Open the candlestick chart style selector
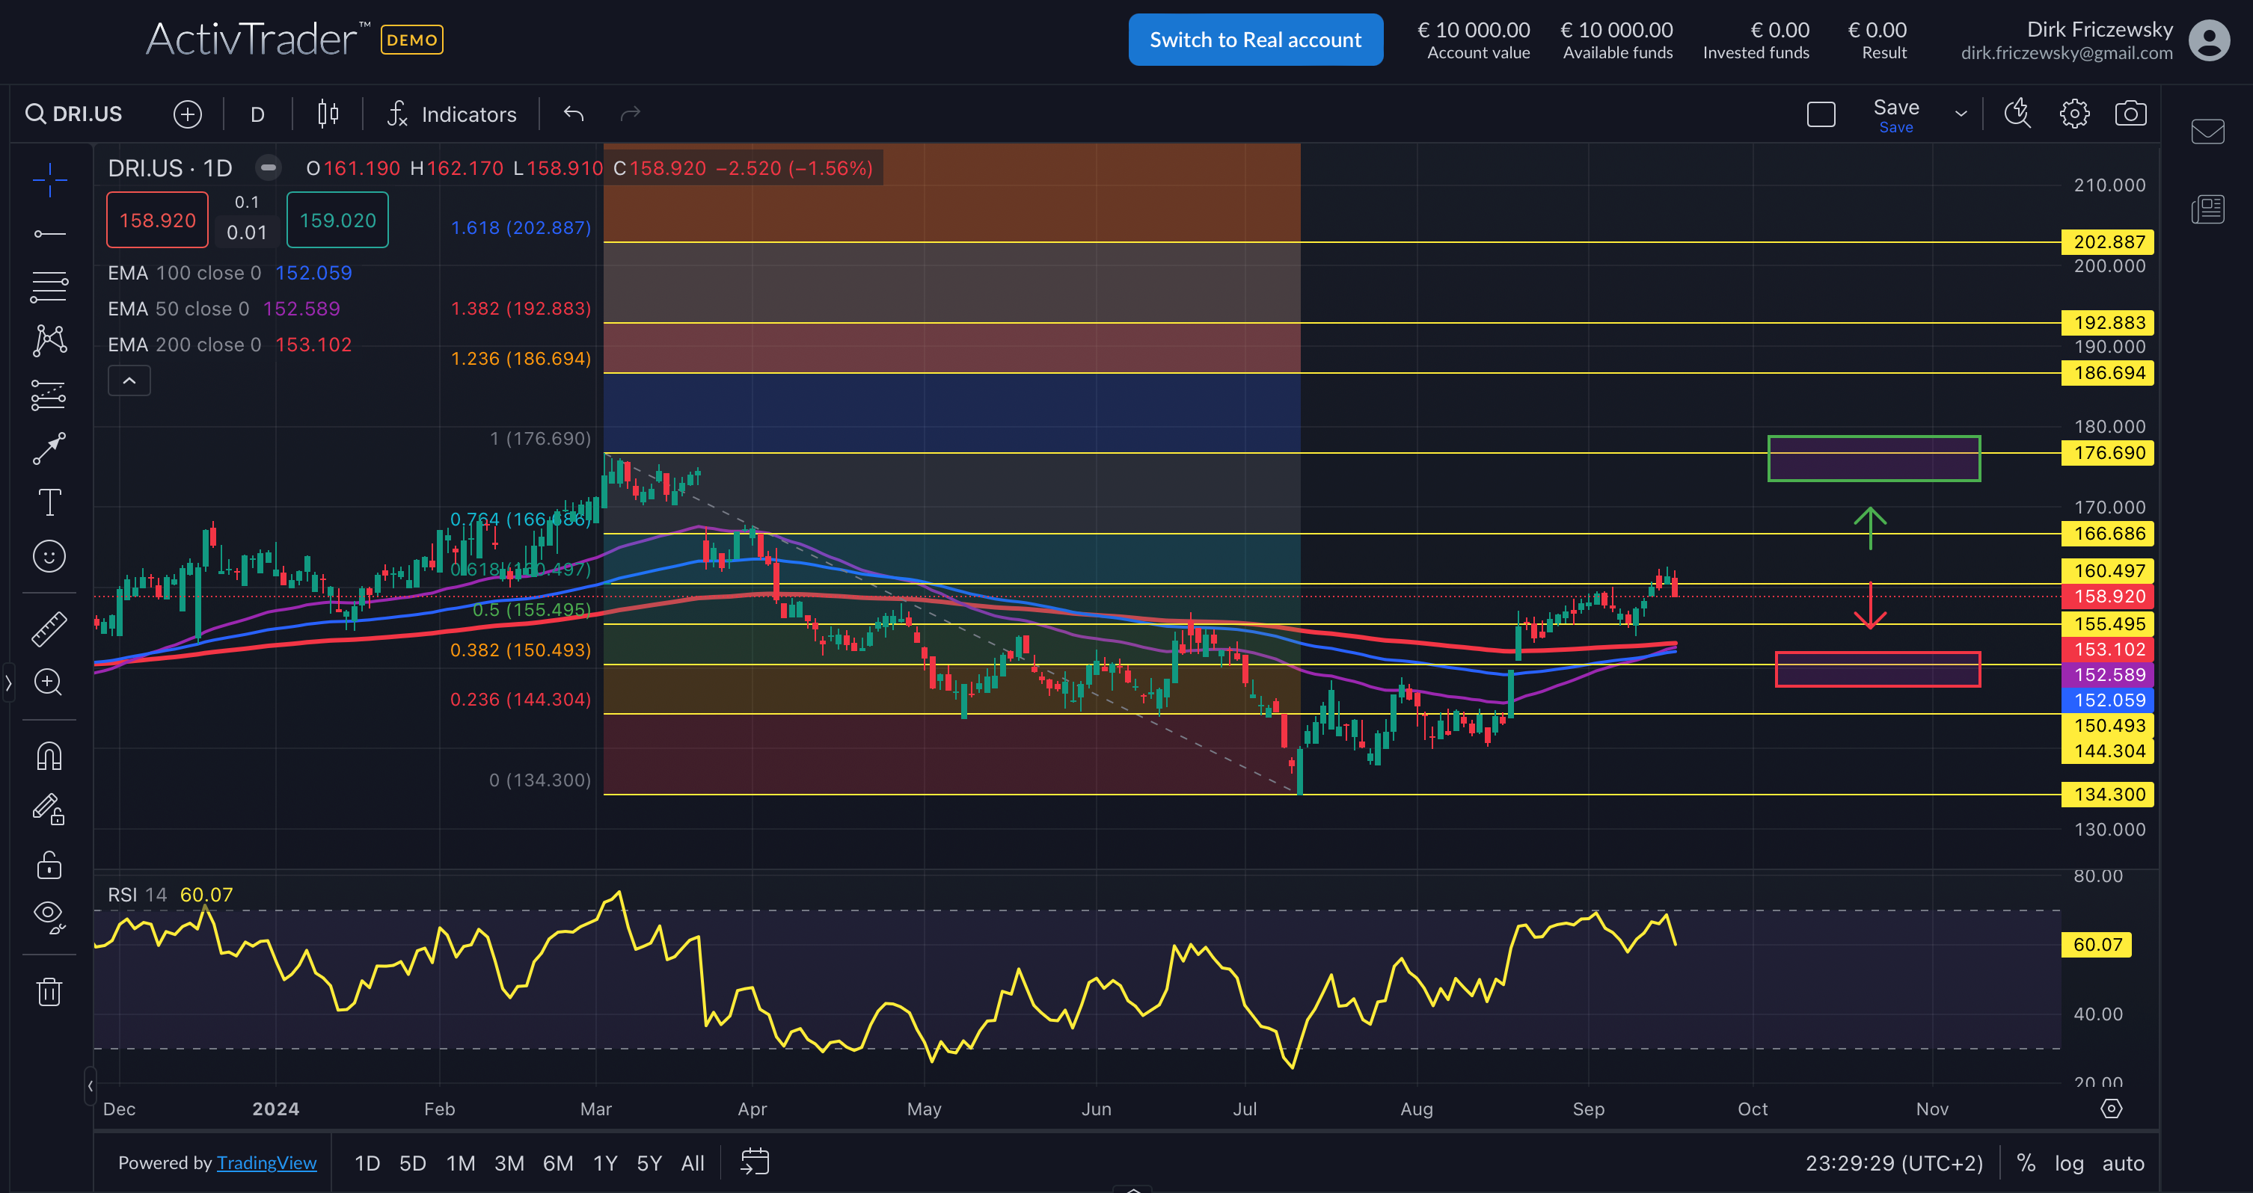This screenshot has height=1193, width=2253. pos(328,114)
